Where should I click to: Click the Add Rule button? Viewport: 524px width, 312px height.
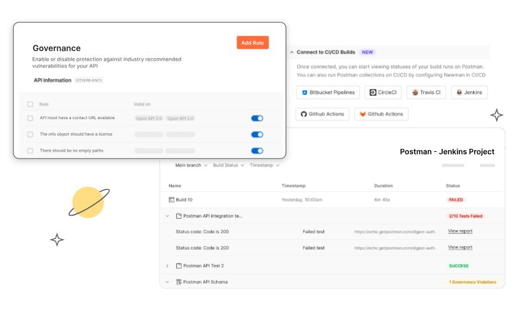[253, 43]
